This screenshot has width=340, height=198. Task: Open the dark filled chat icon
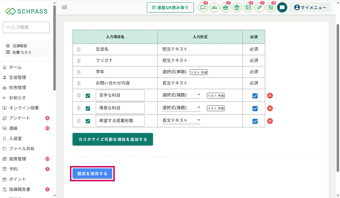tap(282, 8)
